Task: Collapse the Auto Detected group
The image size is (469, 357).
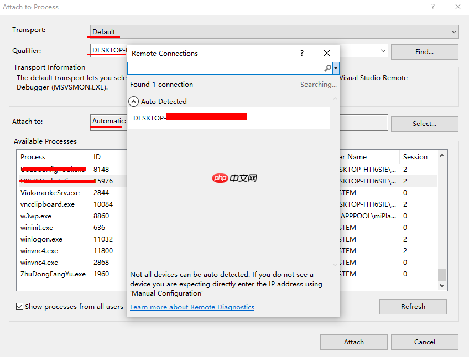Action: (133, 102)
